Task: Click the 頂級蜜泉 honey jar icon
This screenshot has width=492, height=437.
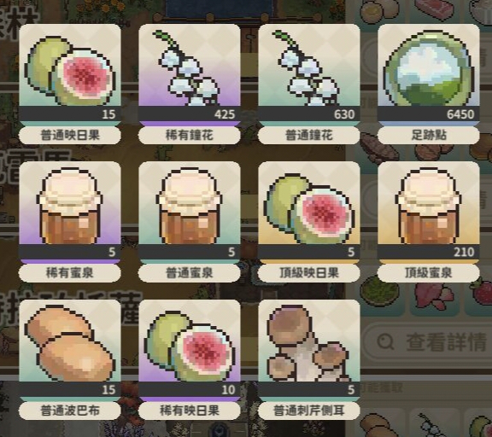Action: (x=429, y=206)
